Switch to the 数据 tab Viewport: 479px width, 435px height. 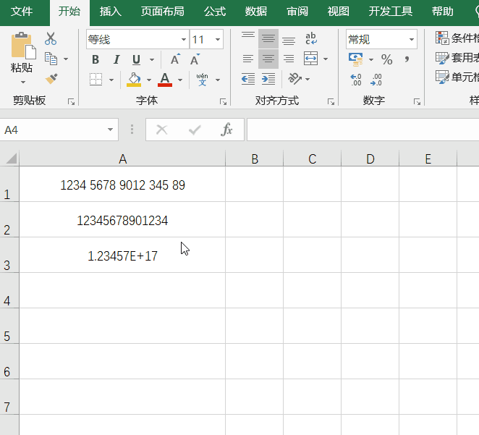[x=256, y=12]
